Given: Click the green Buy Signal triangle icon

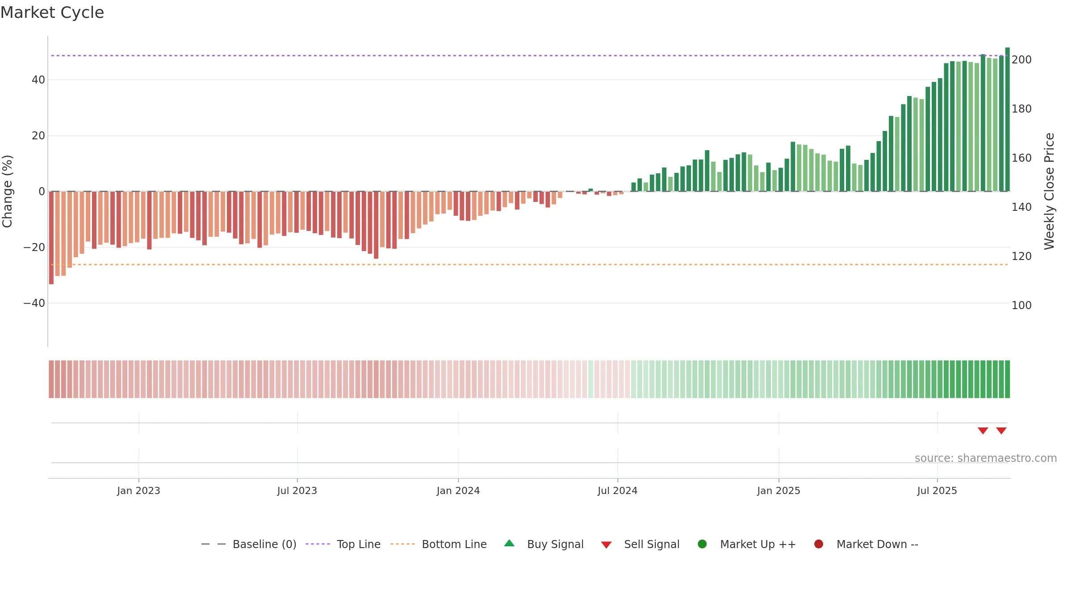Looking at the screenshot, I should click(x=509, y=543).
